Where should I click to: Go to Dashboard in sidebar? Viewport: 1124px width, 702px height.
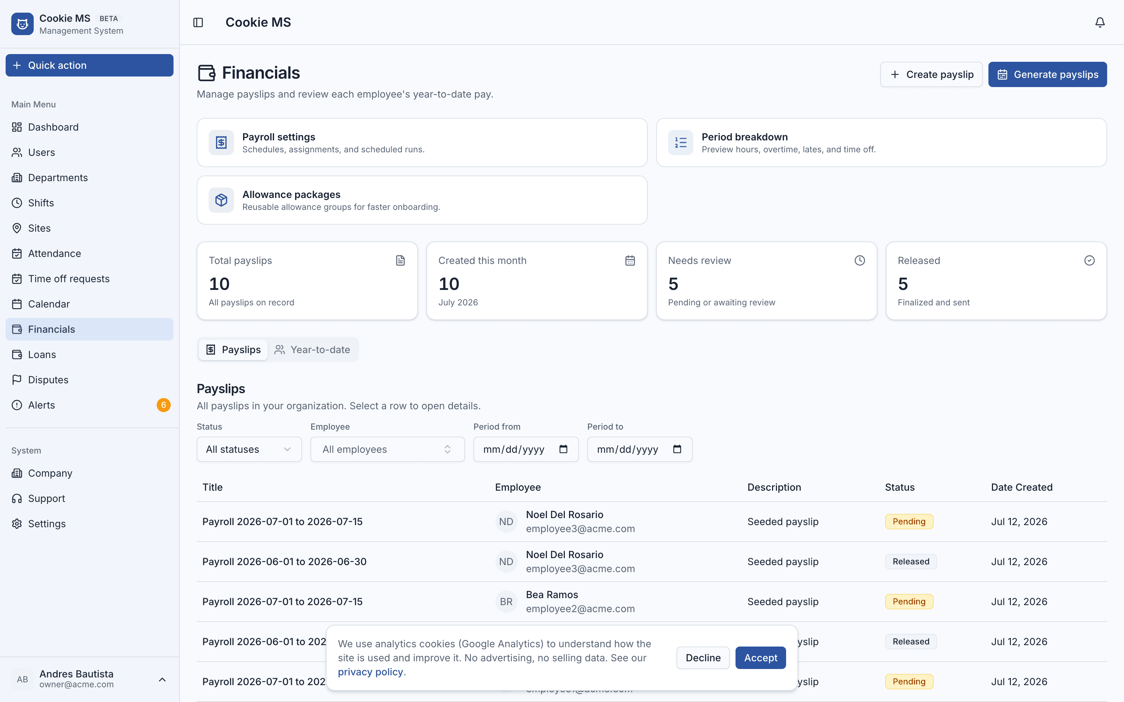tap(90, 127)
